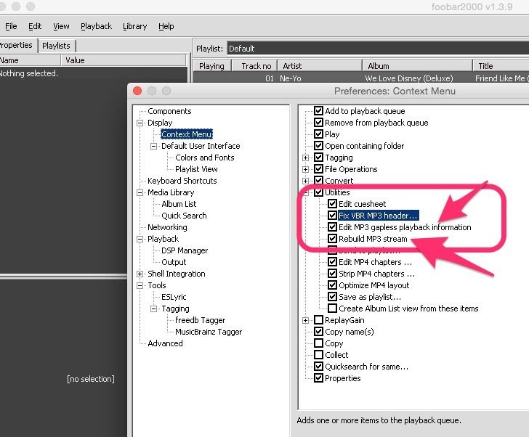Click the Value column header in Properties

(x=124, y=60)
